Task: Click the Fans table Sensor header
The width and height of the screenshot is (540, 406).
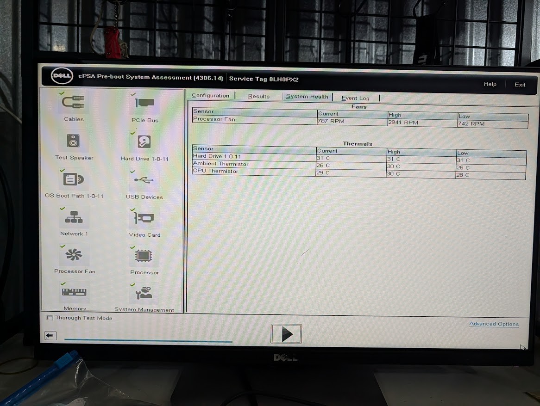Action: click(x=203, y=111)
